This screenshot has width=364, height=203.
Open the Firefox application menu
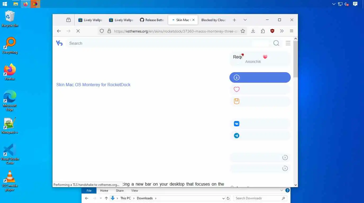pyautogui.click(x=292, y=31)
